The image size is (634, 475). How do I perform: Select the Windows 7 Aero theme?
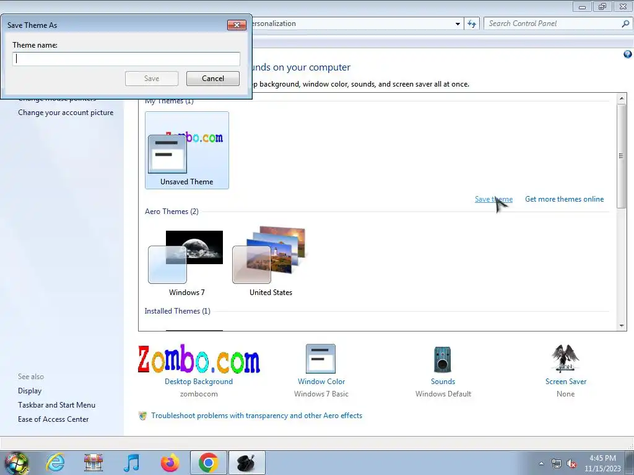(186, 262)
